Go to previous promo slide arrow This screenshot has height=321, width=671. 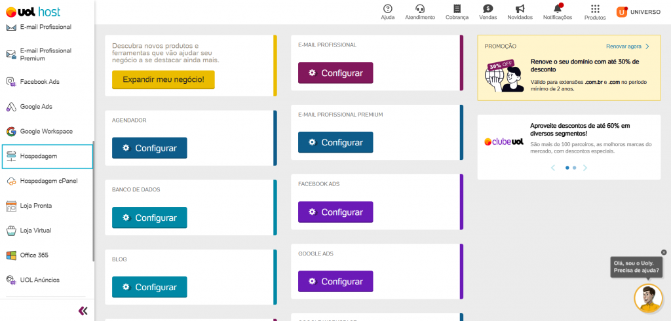[553, 168]
